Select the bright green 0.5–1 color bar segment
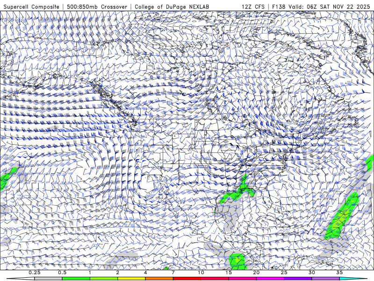Image resolution: width=374 pixels, height=281 pixels. (76, 279)
